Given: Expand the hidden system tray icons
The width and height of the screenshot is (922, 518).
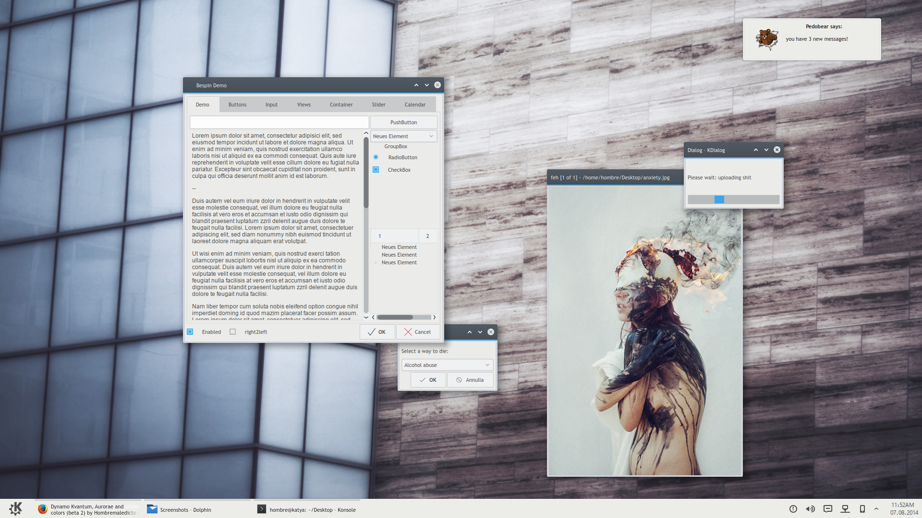Looking at the screenshot, I should click(876, 509).
